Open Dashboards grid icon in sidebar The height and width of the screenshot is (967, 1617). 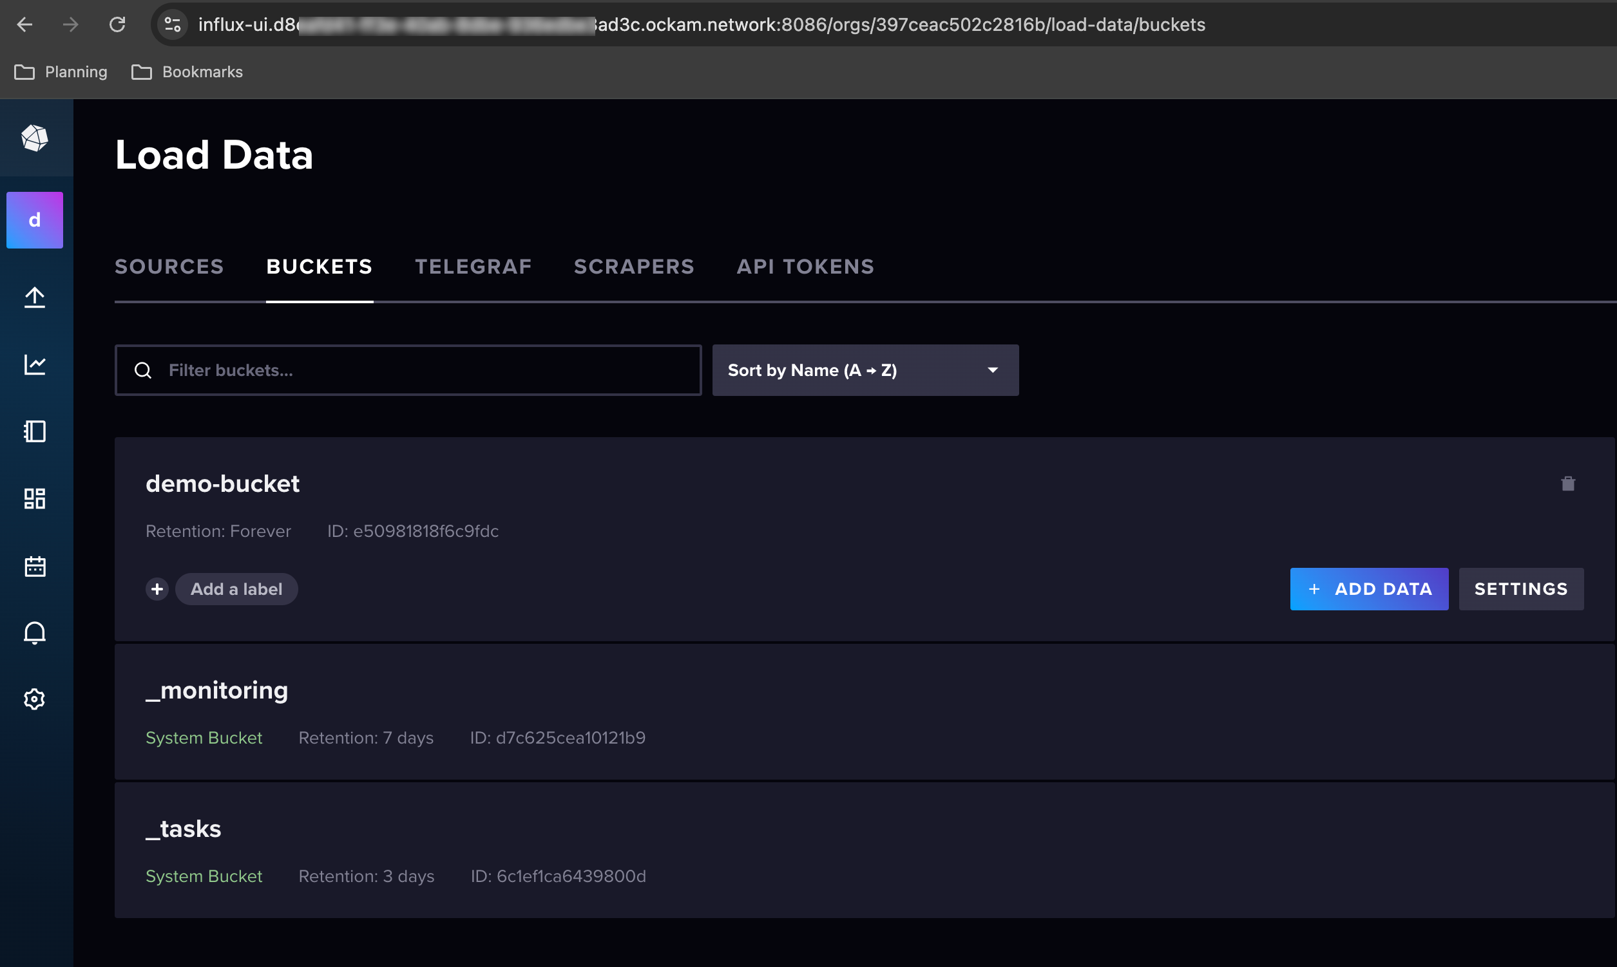coord(35,498)
